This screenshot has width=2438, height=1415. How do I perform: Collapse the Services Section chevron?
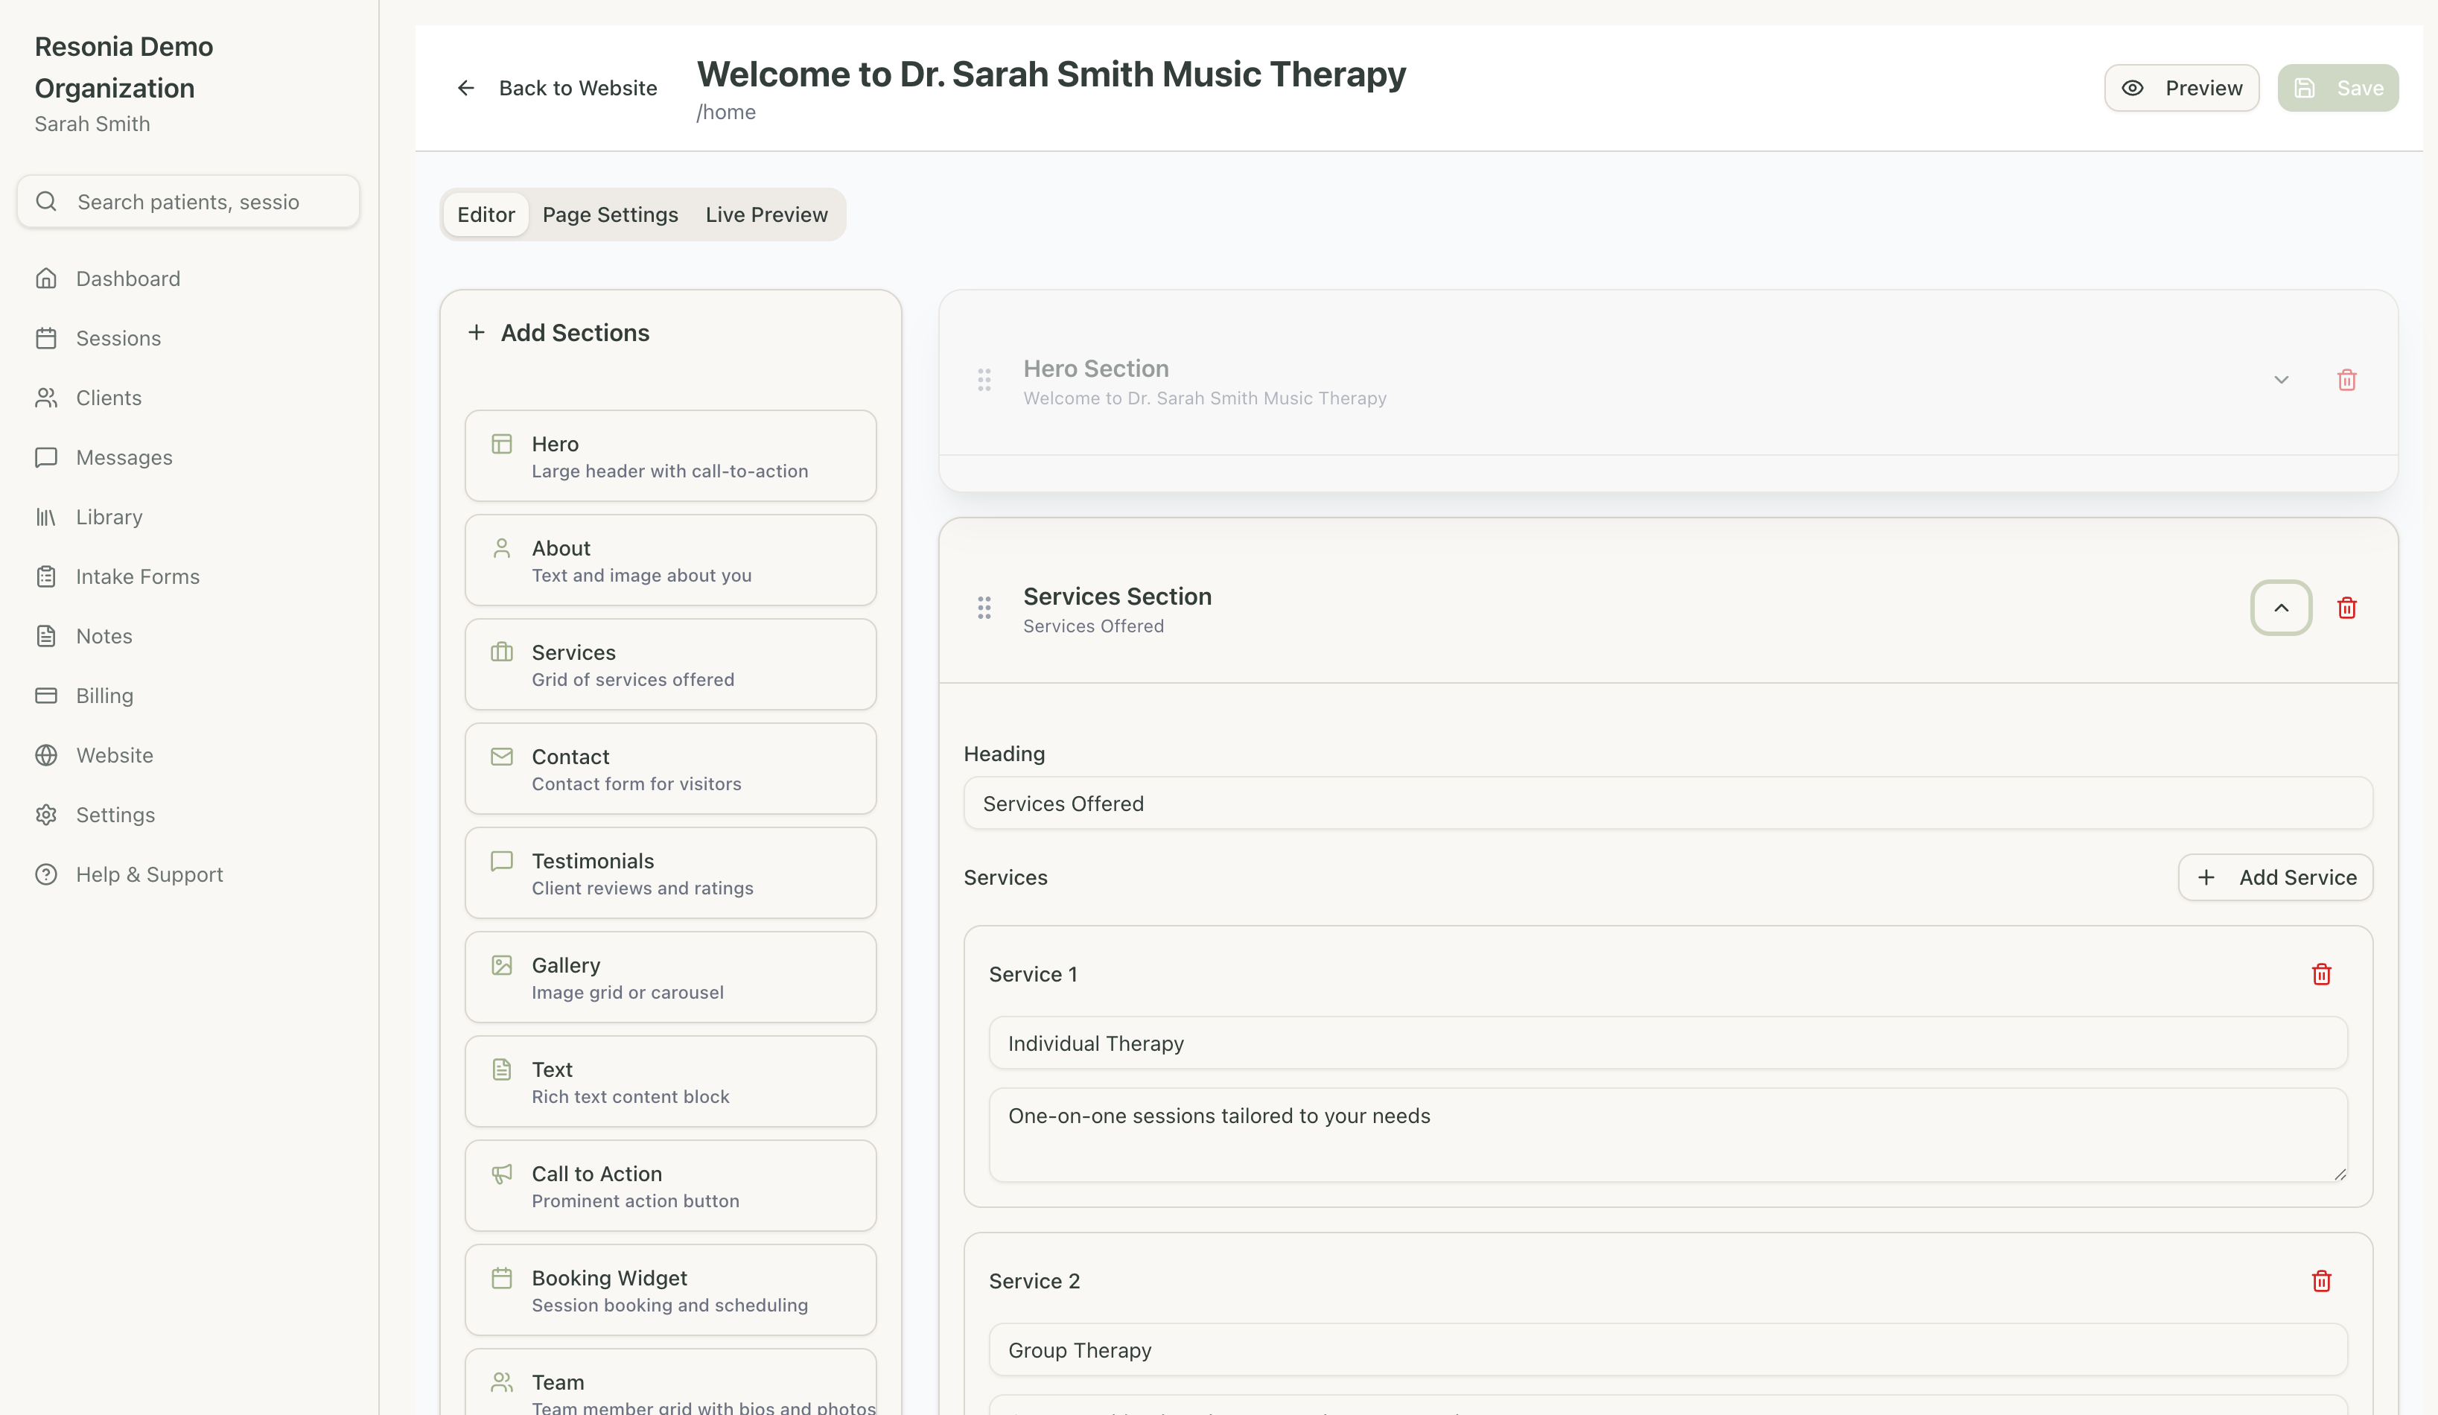(2282, 608)
